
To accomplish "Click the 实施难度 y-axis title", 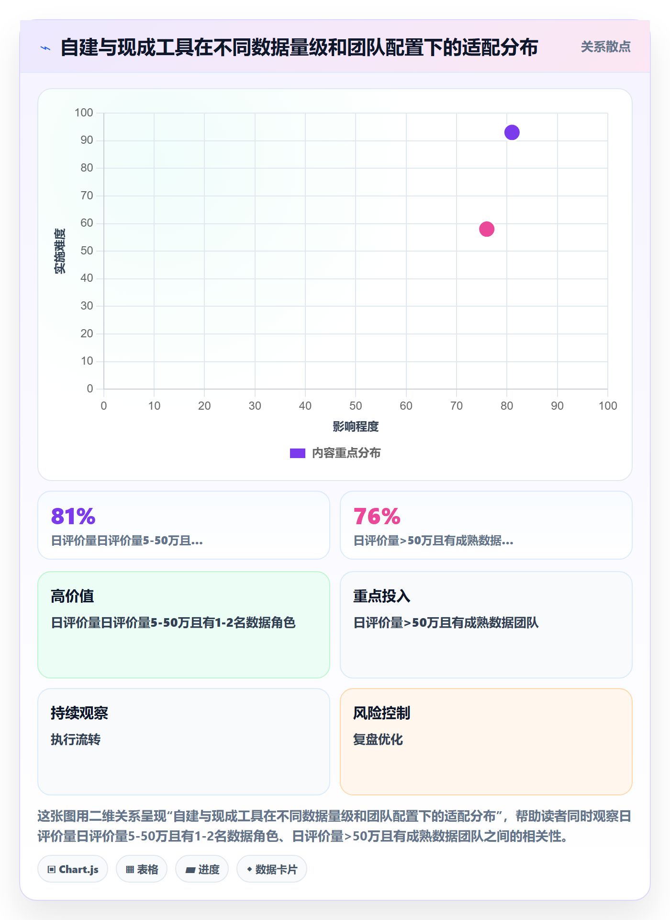I will pyautogui.click(x=60, y=251).
